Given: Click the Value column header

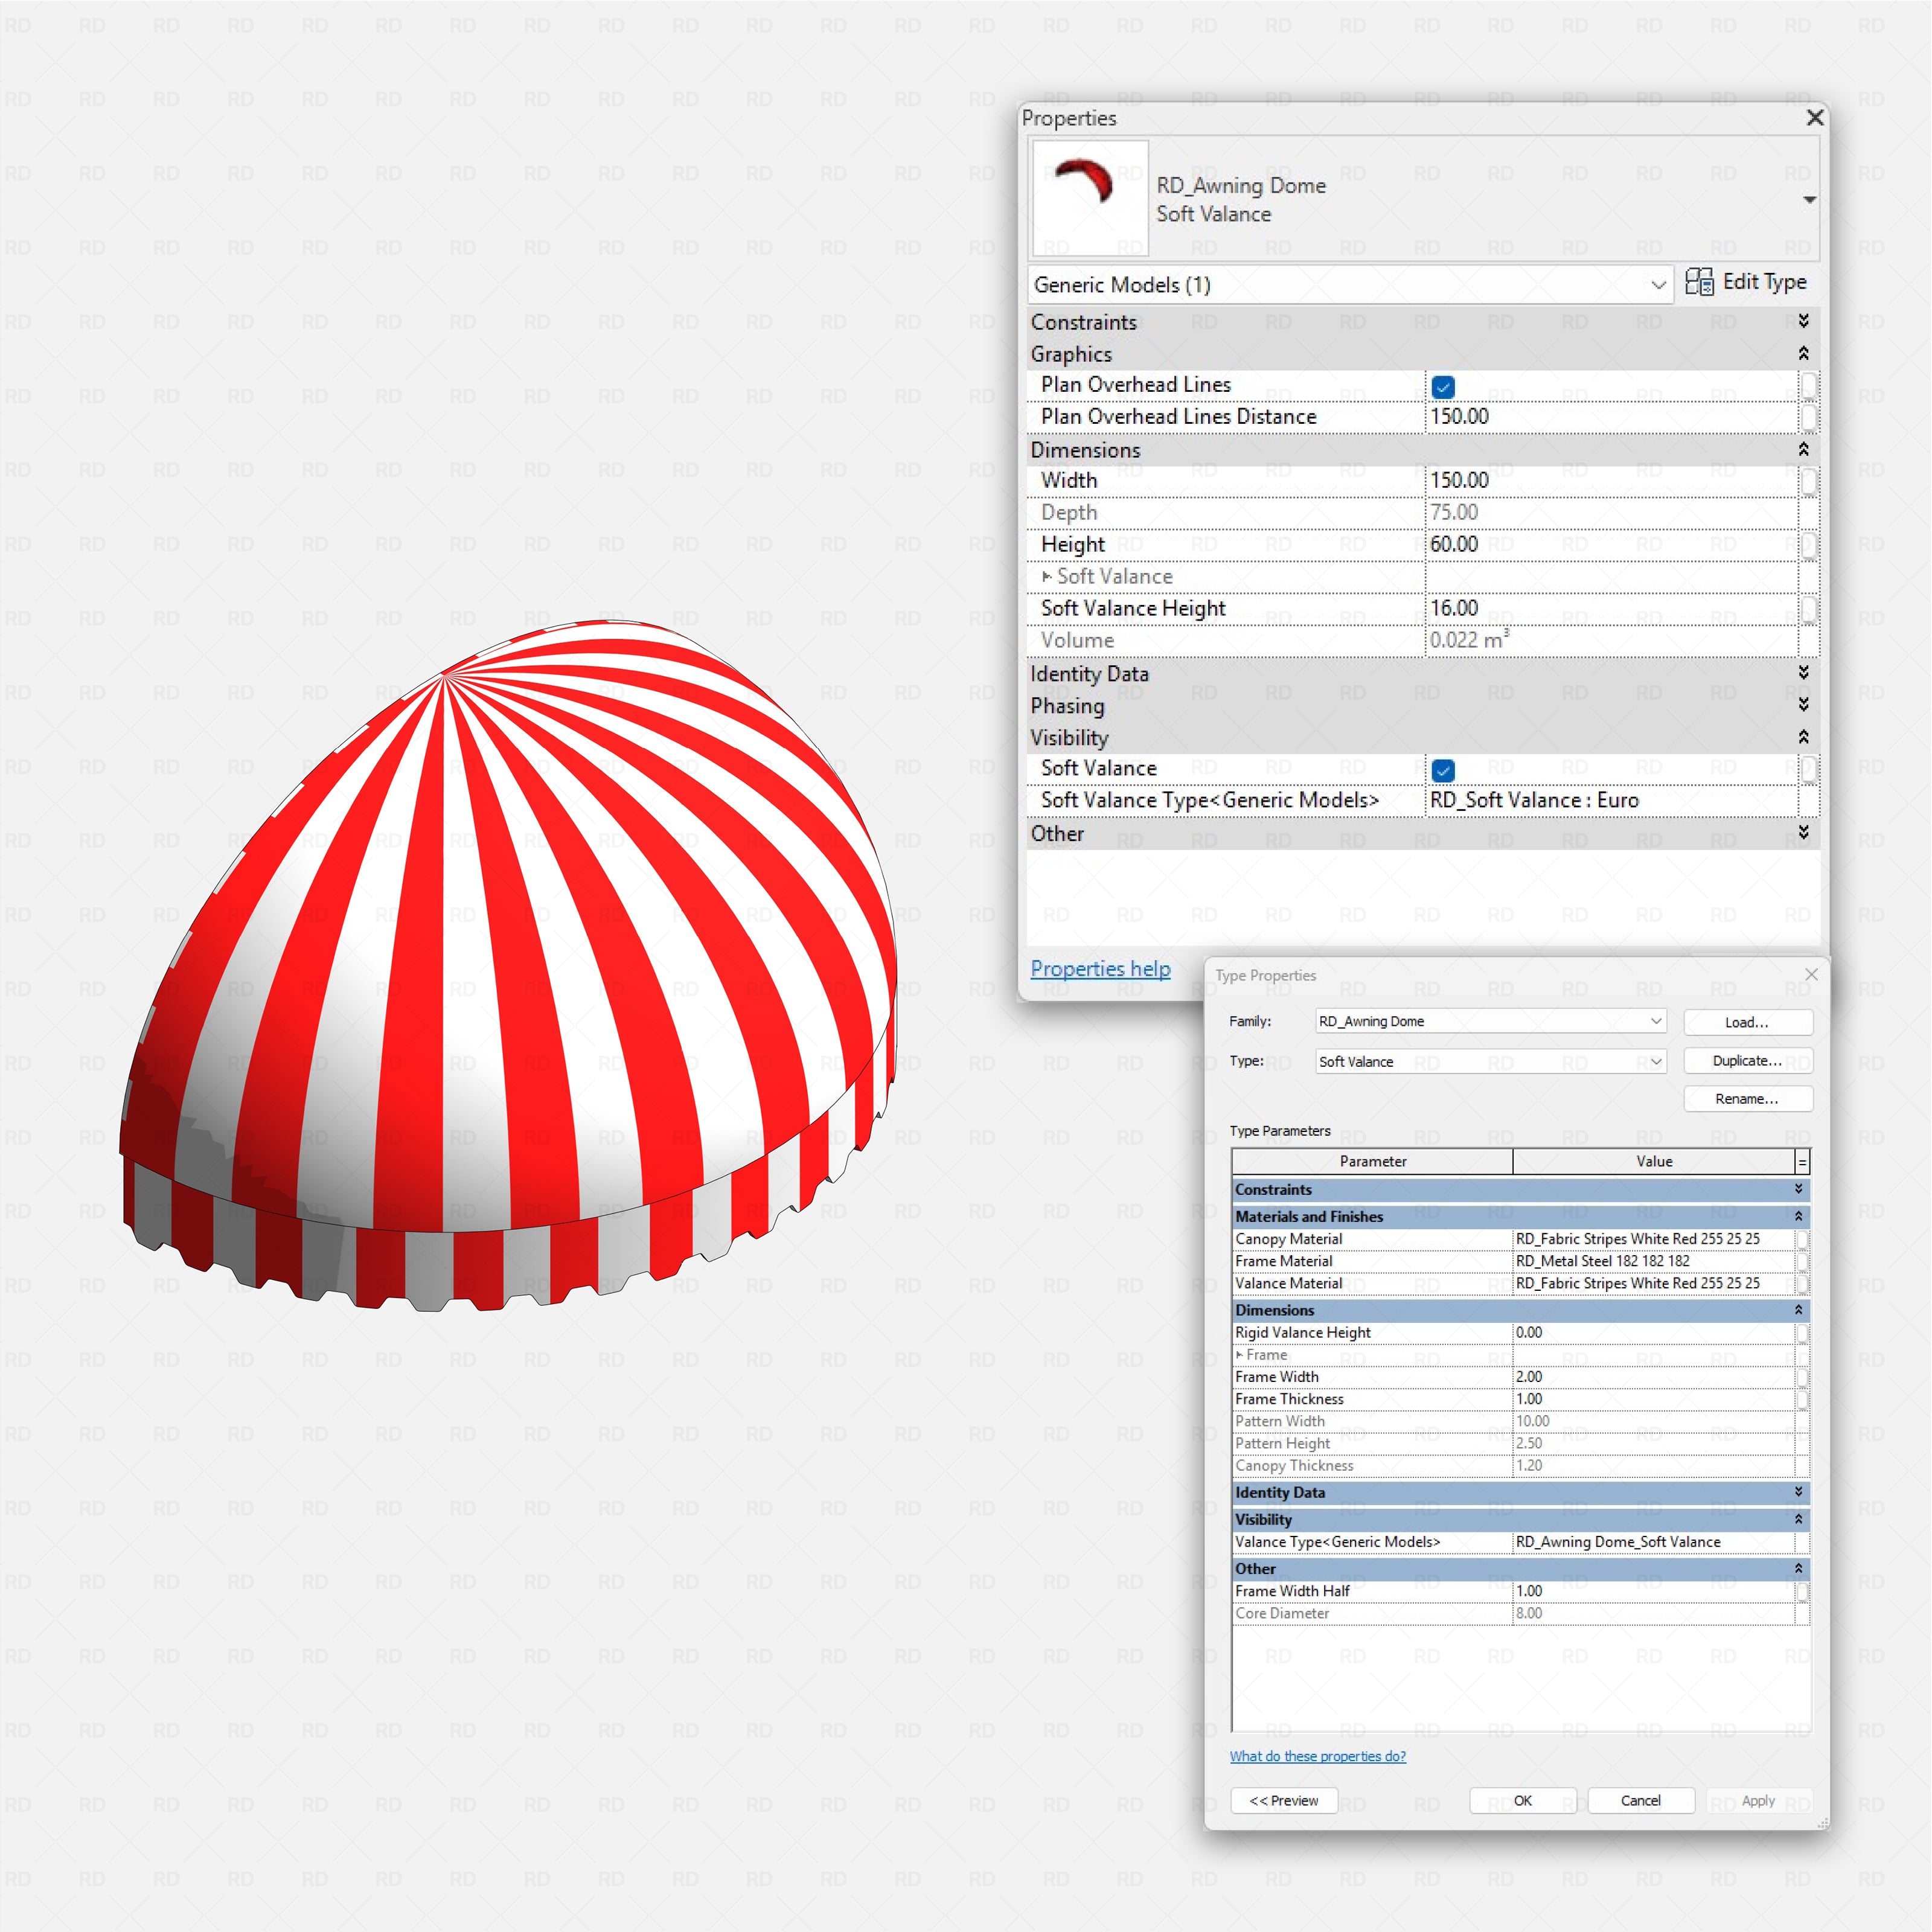Looking at the screenshot, I should (1654, 1161).
